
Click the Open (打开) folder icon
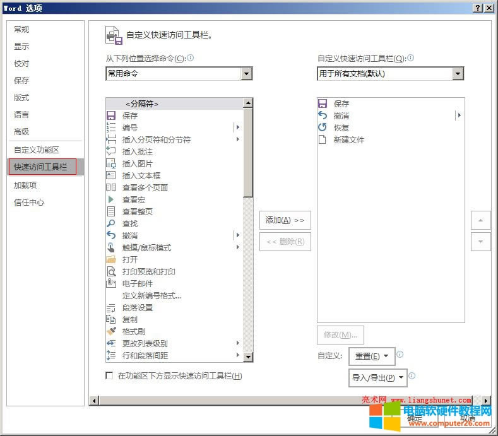click(x=111, y=260)
